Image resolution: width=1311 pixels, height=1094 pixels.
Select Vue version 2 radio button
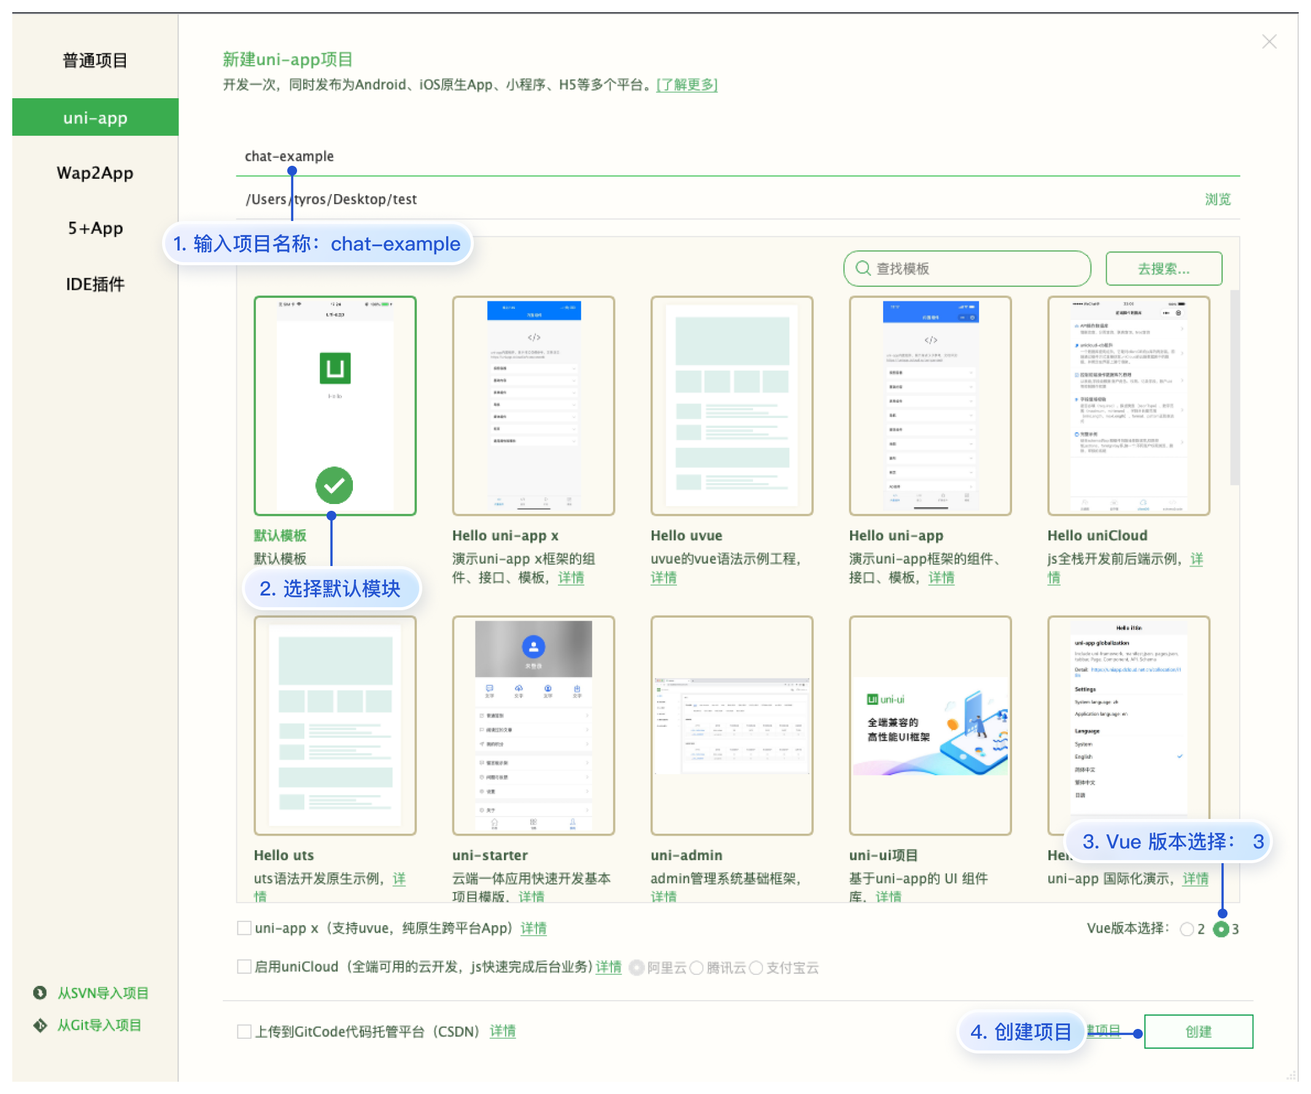(x=1187, y=929)
